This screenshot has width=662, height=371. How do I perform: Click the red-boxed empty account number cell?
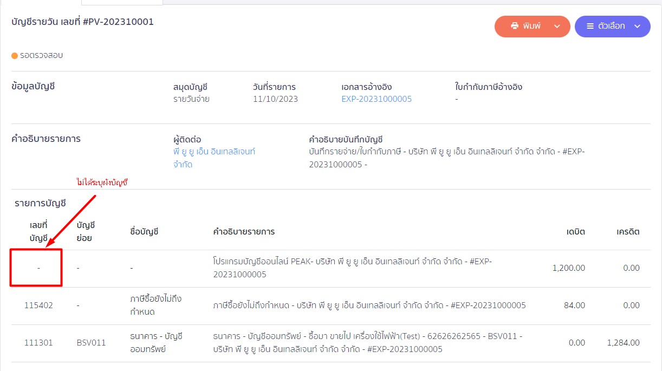(x=36, y=268)
